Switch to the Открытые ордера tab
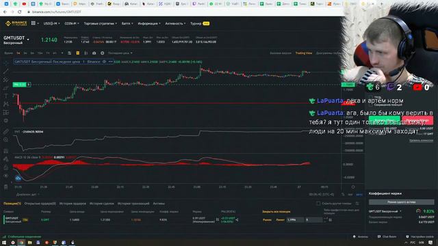The width and height of the screenshot is (438, 246). click(40, 204)
